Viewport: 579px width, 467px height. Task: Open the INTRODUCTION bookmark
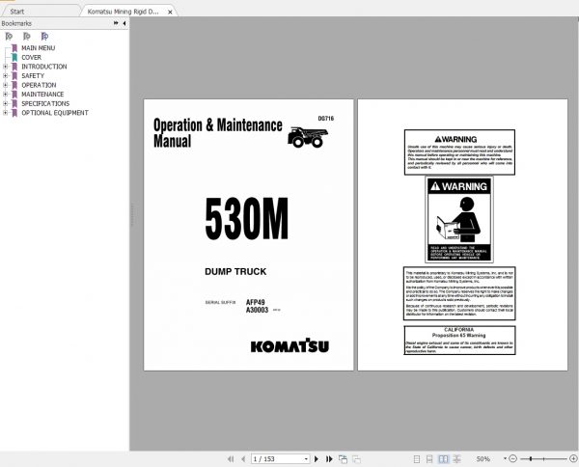[44, 67]
